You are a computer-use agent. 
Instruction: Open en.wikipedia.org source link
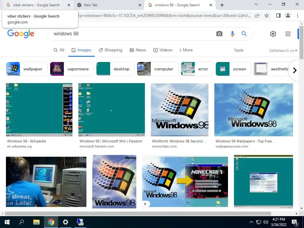[x=19, y=146]
